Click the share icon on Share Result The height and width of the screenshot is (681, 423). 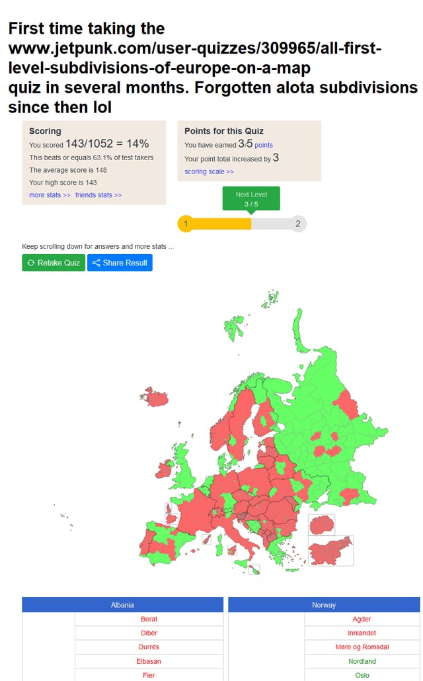click(x=96, y=263)
